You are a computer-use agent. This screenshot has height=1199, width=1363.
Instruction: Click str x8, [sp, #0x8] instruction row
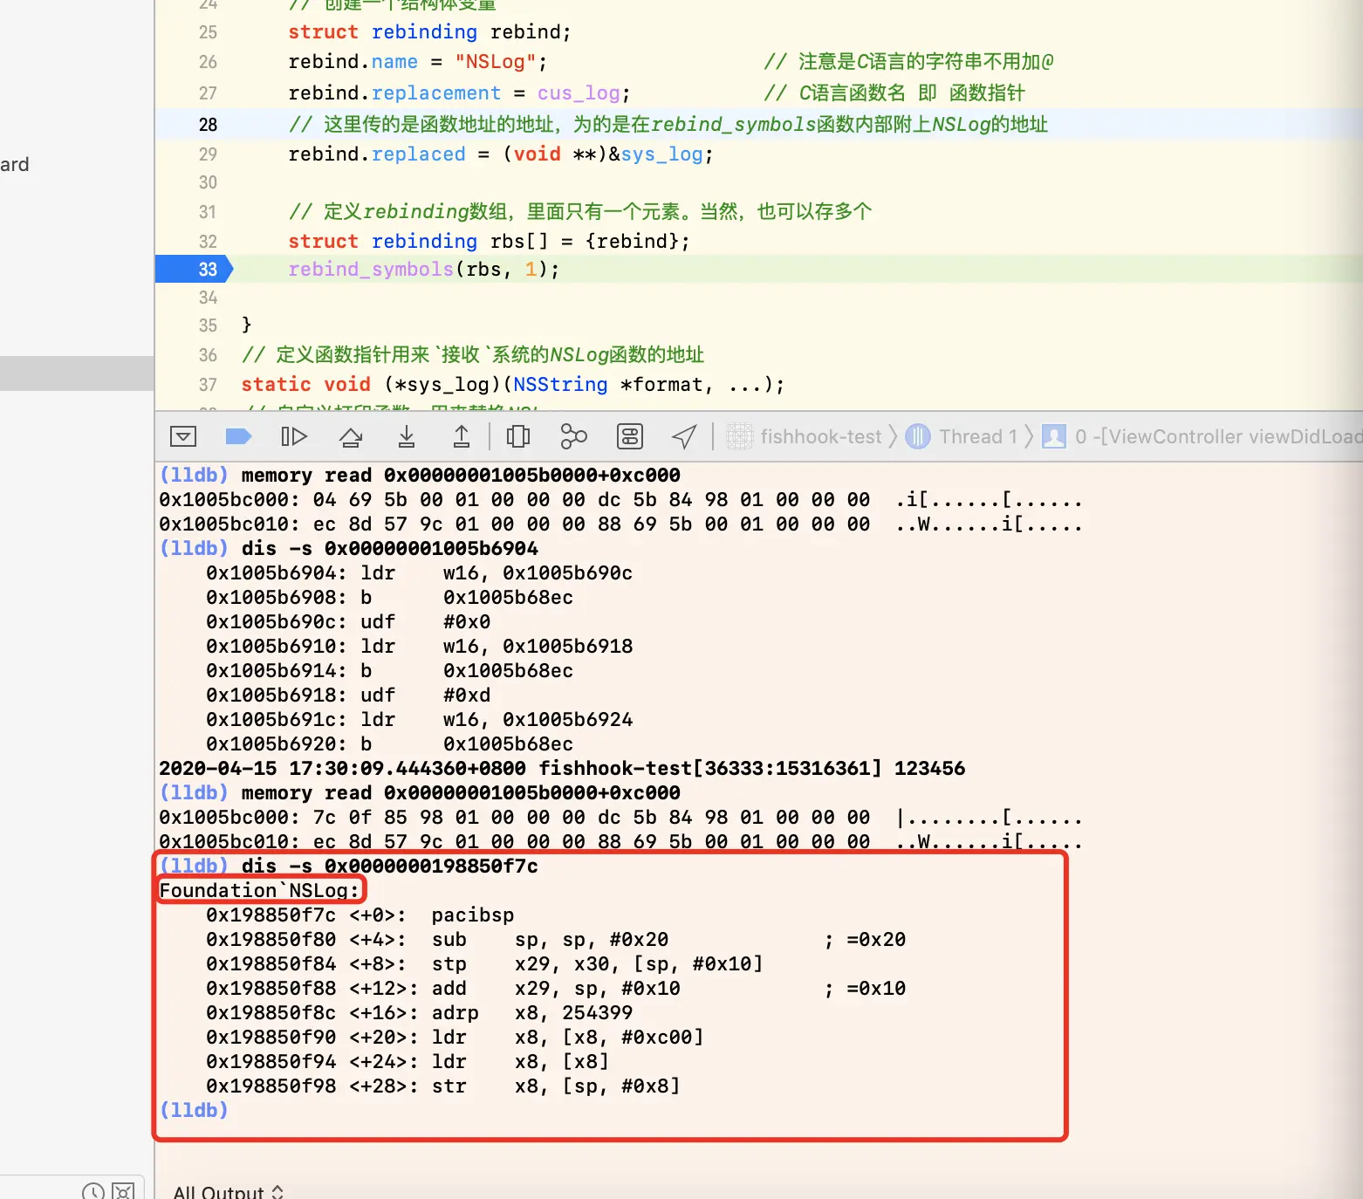(x=443, y=1086)
